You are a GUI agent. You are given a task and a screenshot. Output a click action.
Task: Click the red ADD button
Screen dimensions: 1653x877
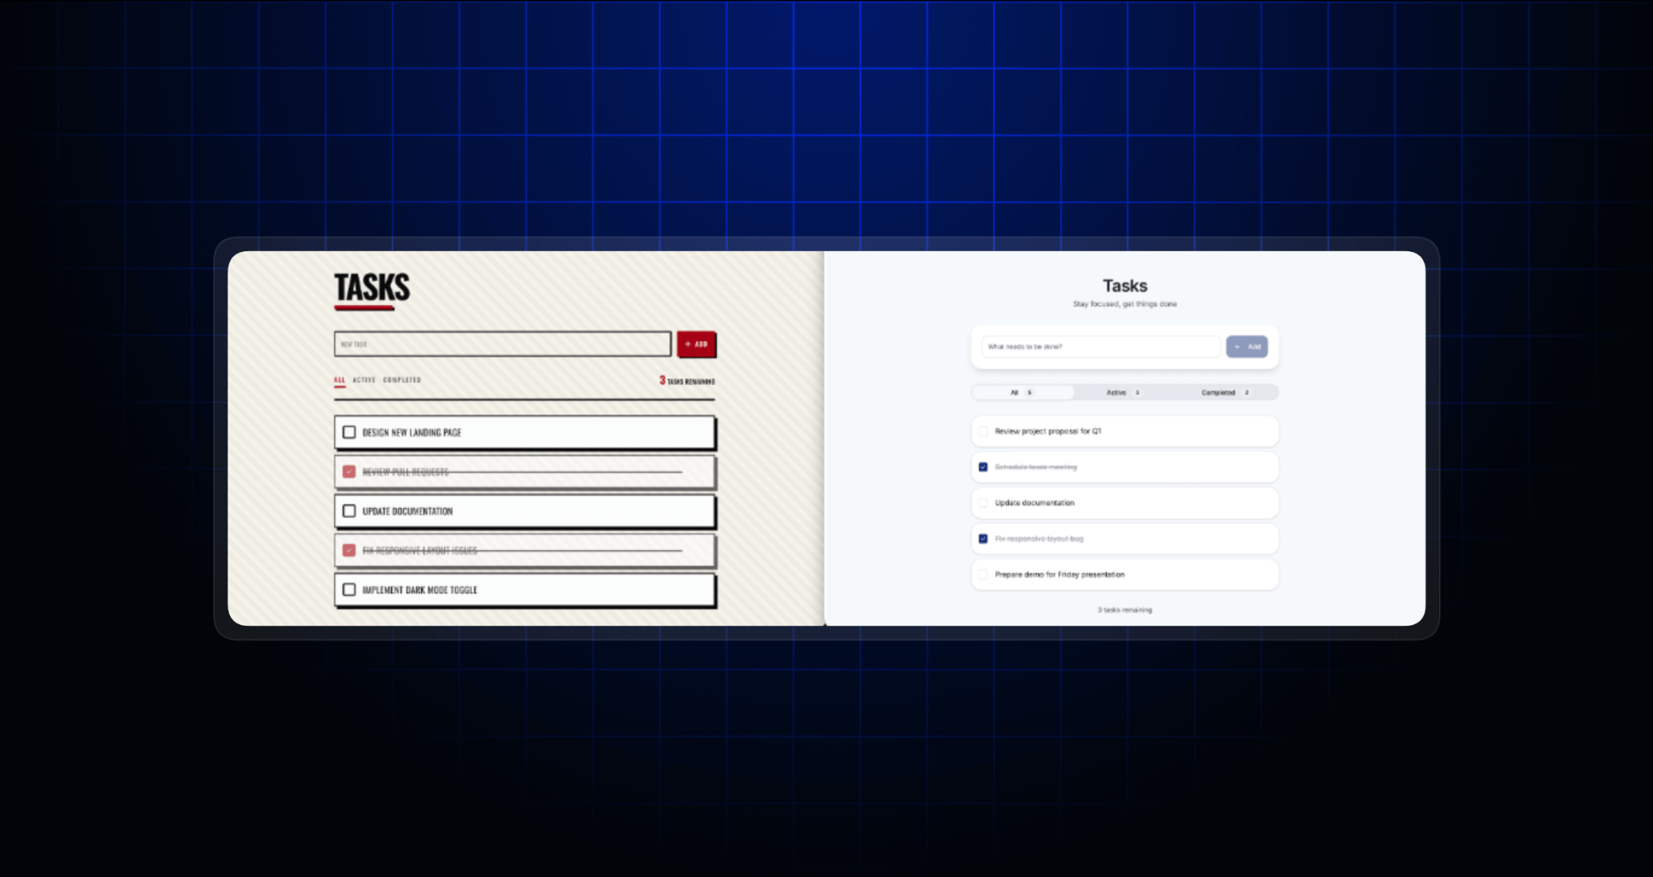tap(696, 344)
